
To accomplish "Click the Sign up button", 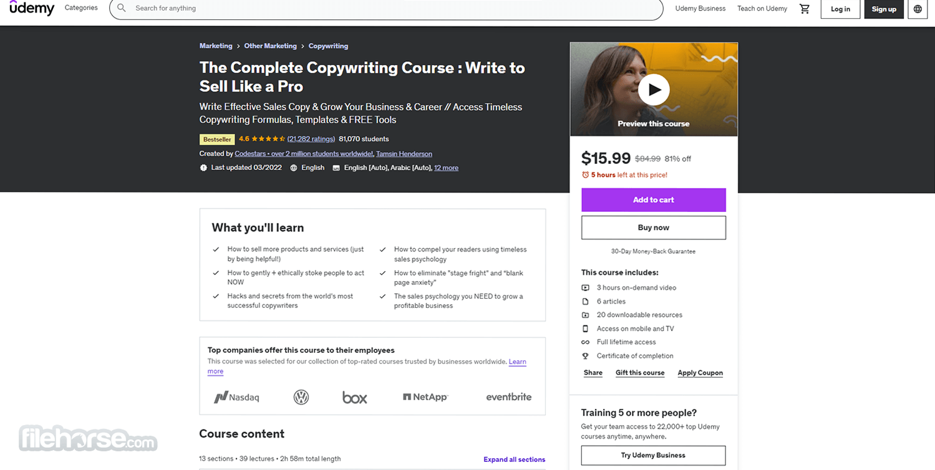I will (884, 9).
